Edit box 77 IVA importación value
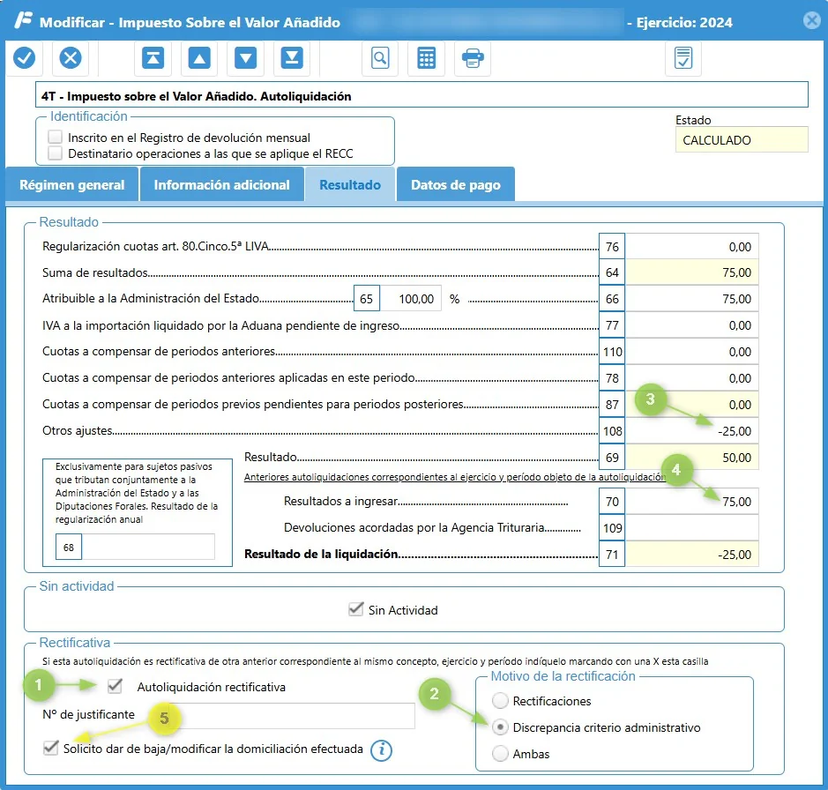Viewport: 828px width, 790px height. [691, 325]
